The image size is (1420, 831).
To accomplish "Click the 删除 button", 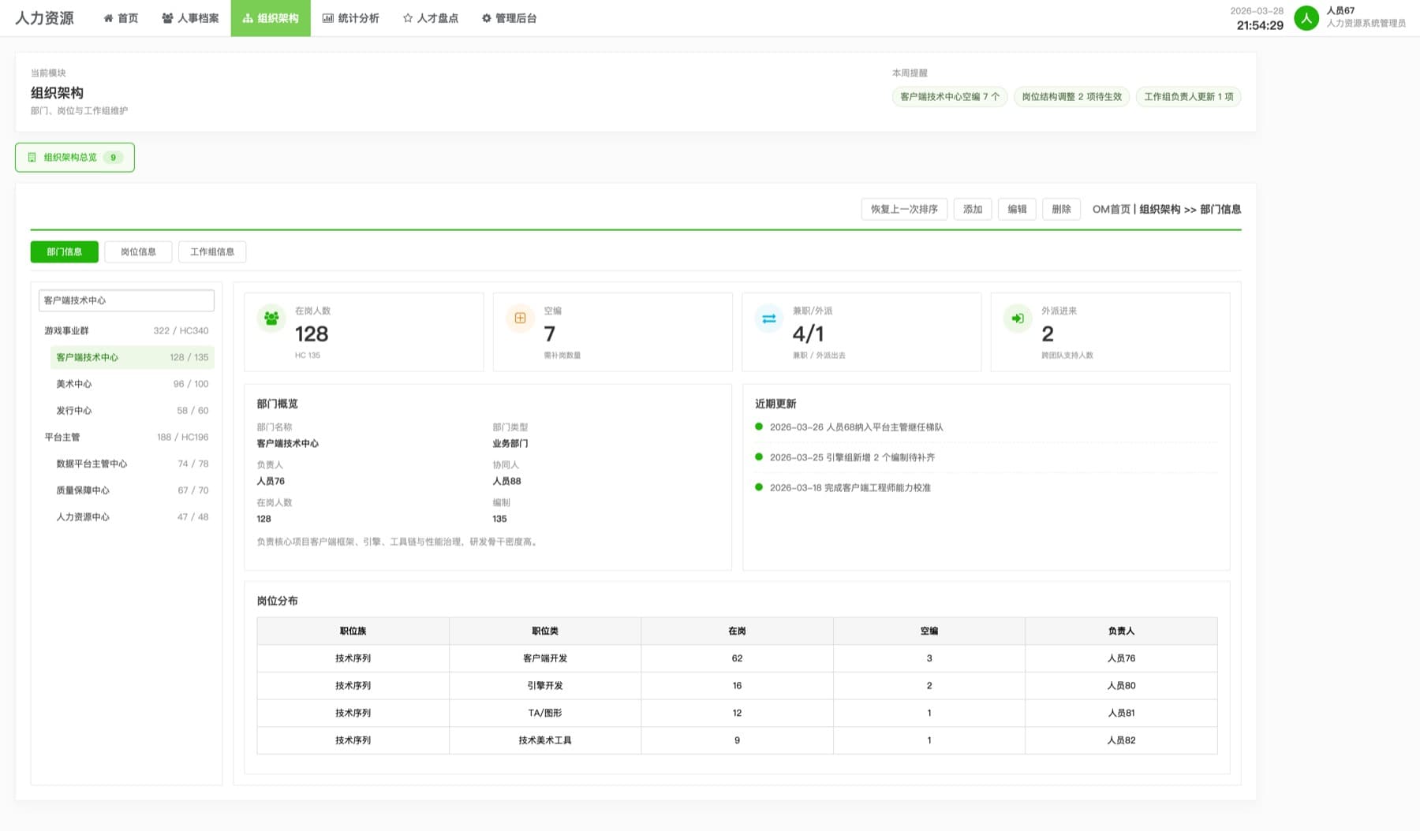I will point(1061,210).
